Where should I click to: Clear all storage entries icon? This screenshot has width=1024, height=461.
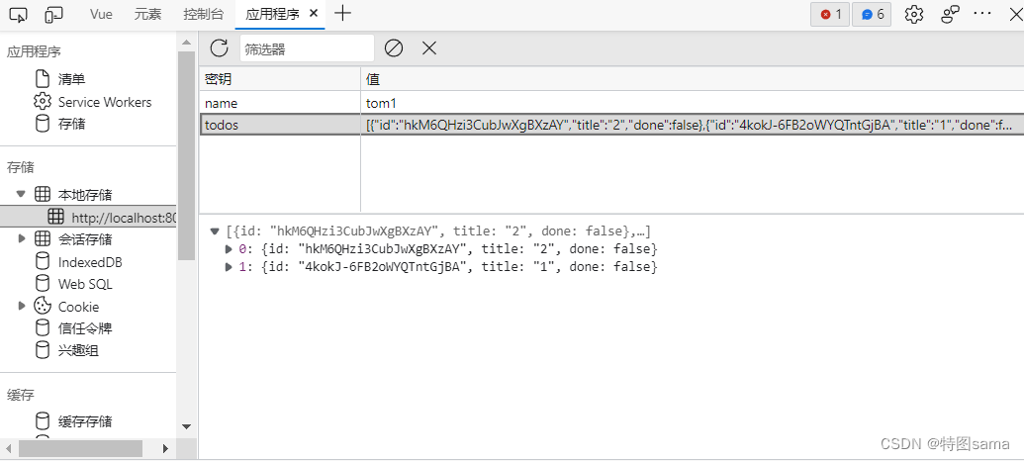pos(393,47)
